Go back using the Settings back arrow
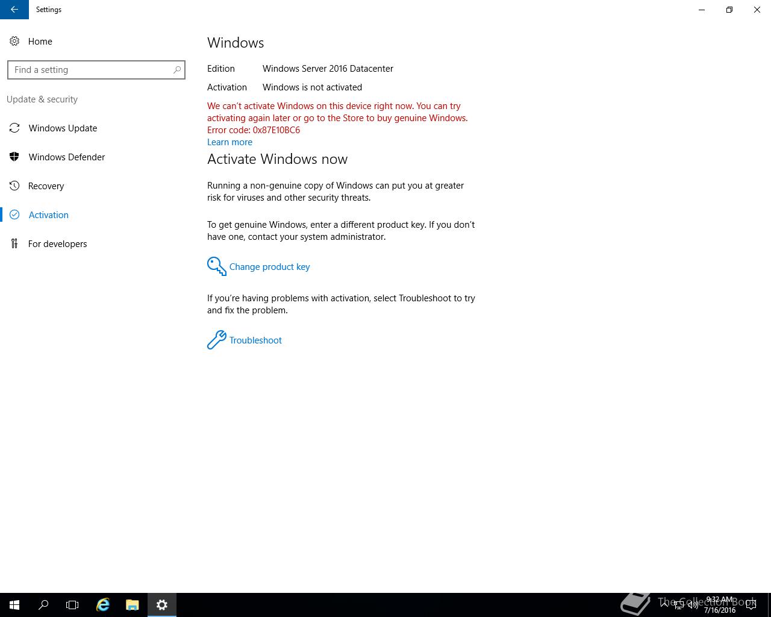 coord(14,10)
